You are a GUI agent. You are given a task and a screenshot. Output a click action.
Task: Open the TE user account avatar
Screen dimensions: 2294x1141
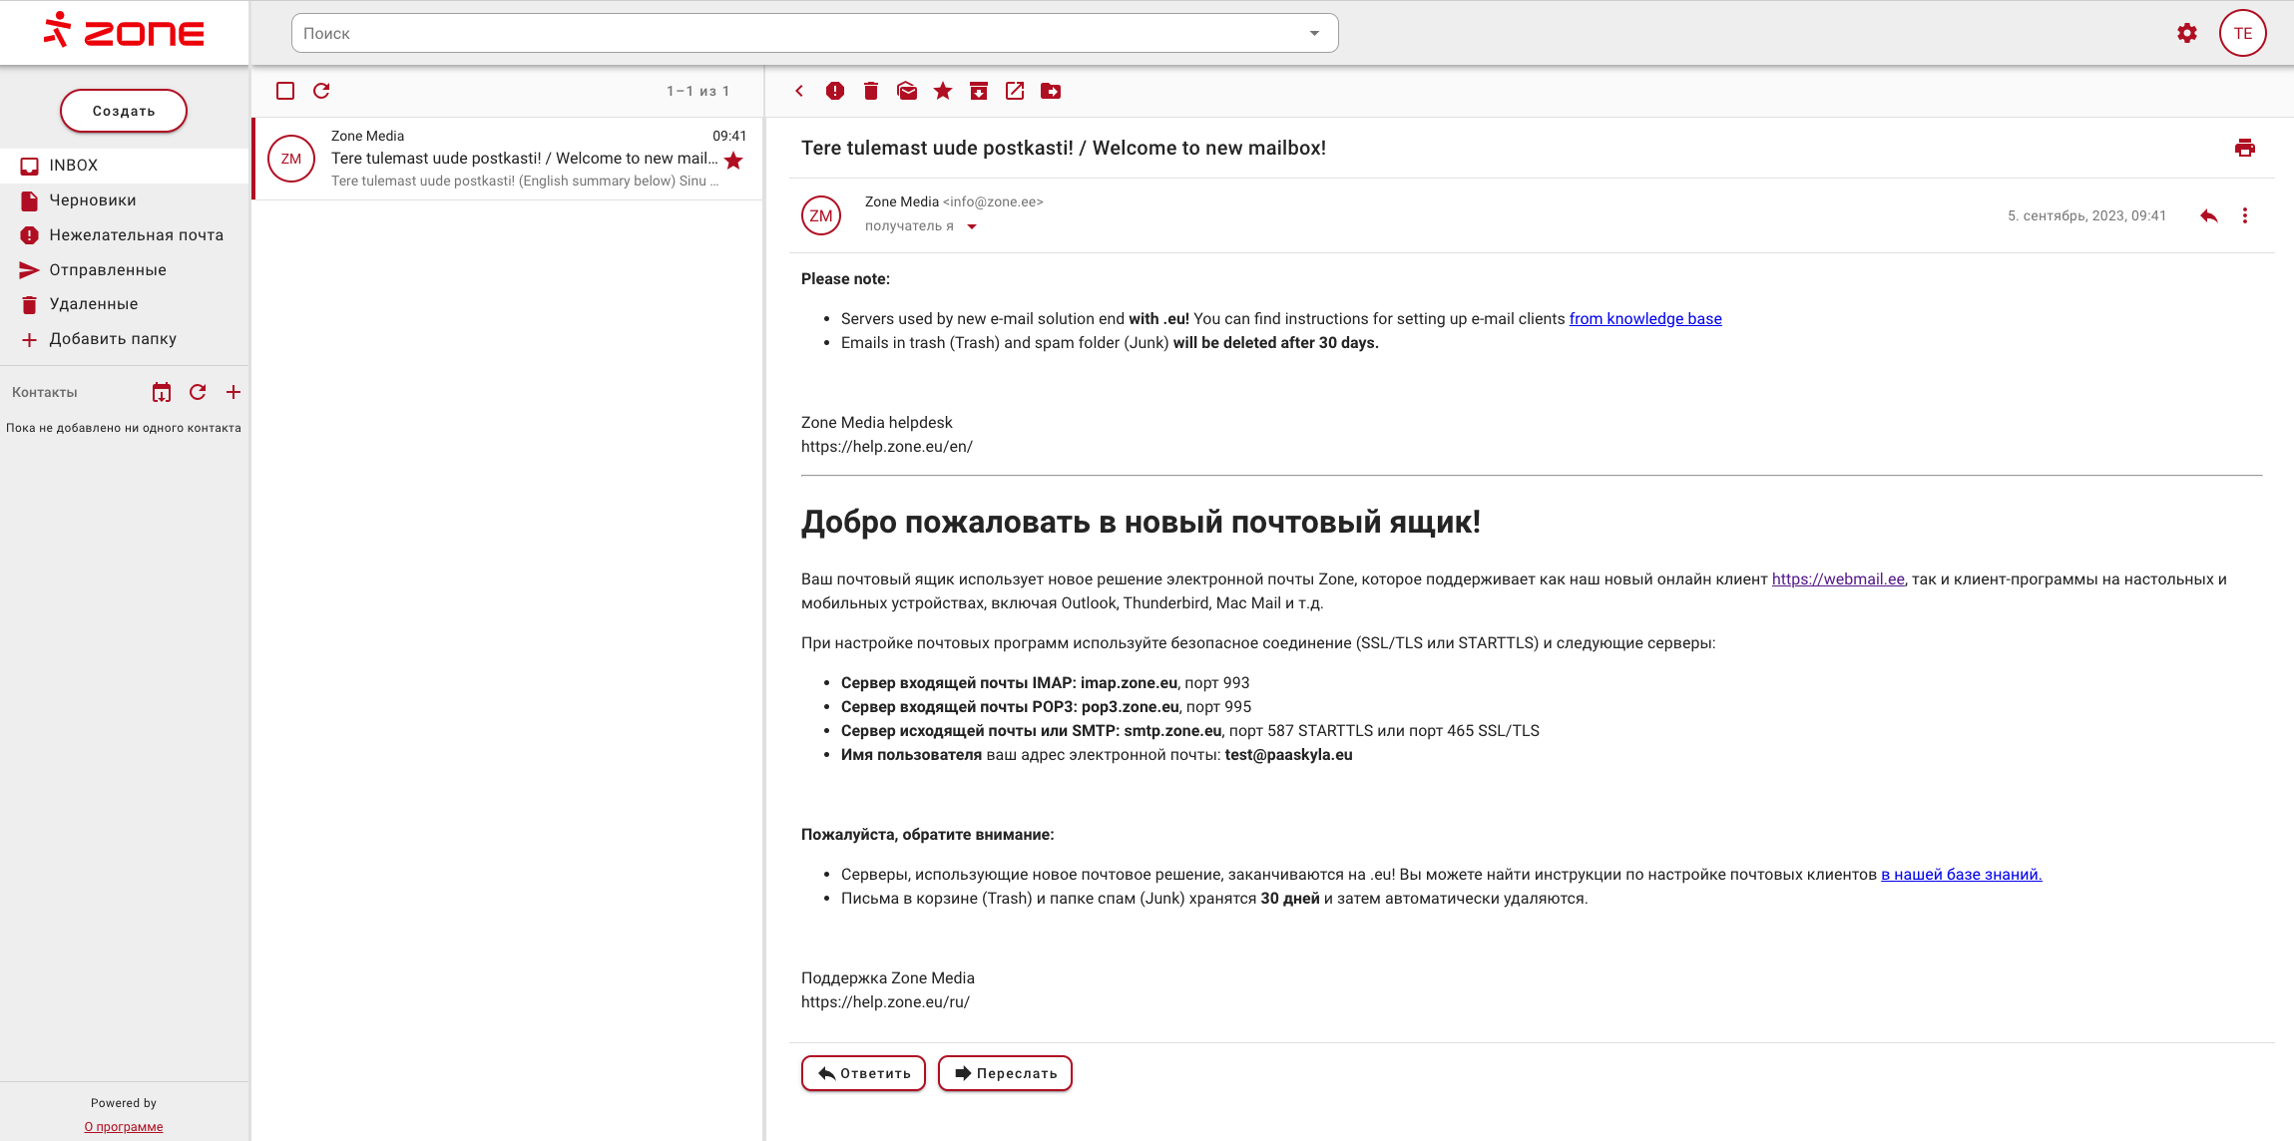(2243, 33)
